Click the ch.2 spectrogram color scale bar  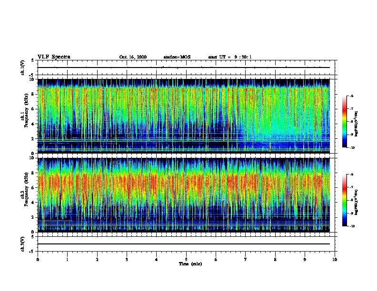coord(344,200)
